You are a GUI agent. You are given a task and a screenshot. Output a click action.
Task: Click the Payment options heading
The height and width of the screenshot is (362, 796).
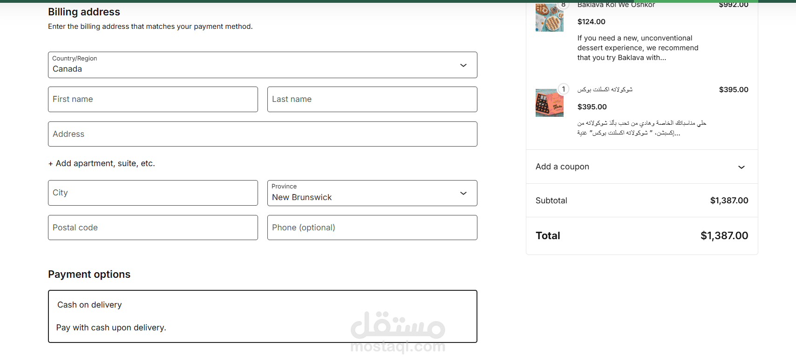click(x=89, y=274)
